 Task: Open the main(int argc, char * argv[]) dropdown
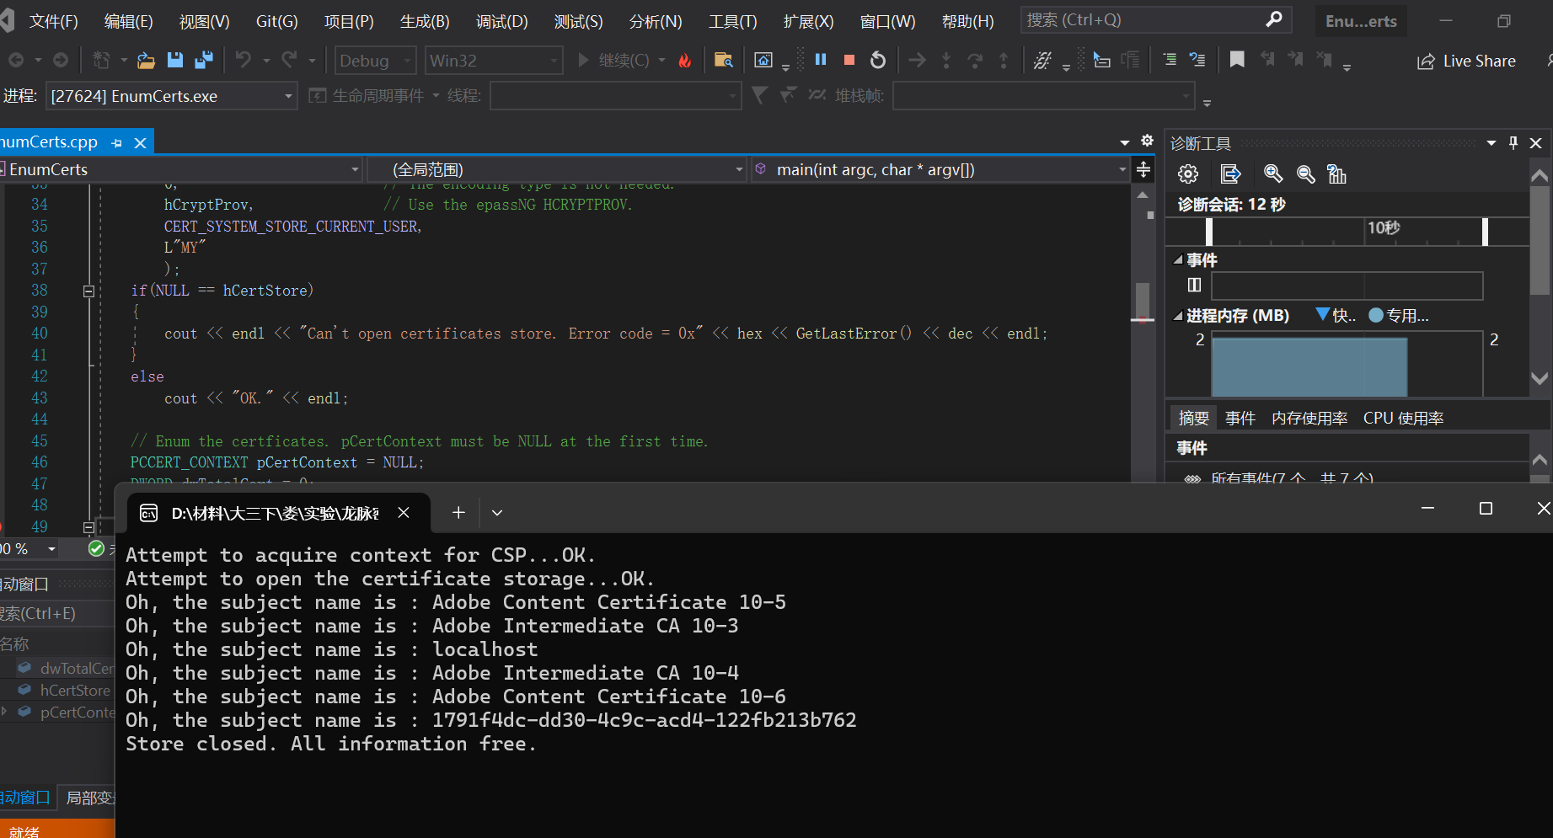[940, 169]
